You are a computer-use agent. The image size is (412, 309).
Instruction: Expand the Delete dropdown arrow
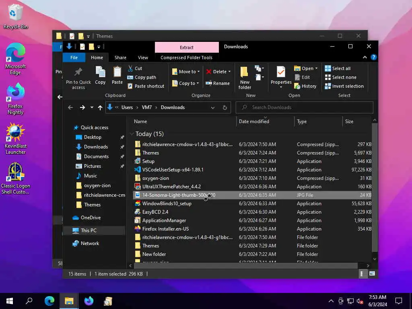(x=229, y=72)
